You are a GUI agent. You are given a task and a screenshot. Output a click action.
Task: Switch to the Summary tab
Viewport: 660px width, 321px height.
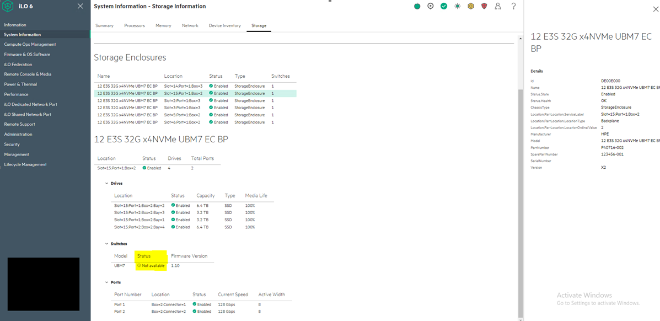point(104,26)
